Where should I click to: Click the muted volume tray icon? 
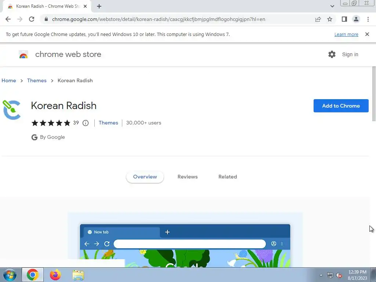tap(339, 275)
